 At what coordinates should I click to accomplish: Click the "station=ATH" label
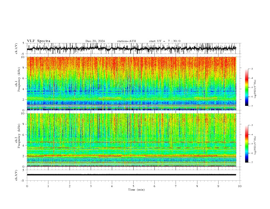126,41
